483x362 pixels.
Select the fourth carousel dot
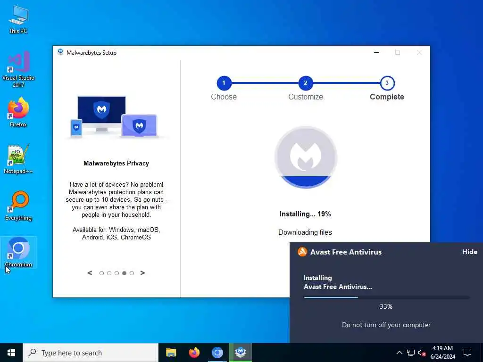124,273
